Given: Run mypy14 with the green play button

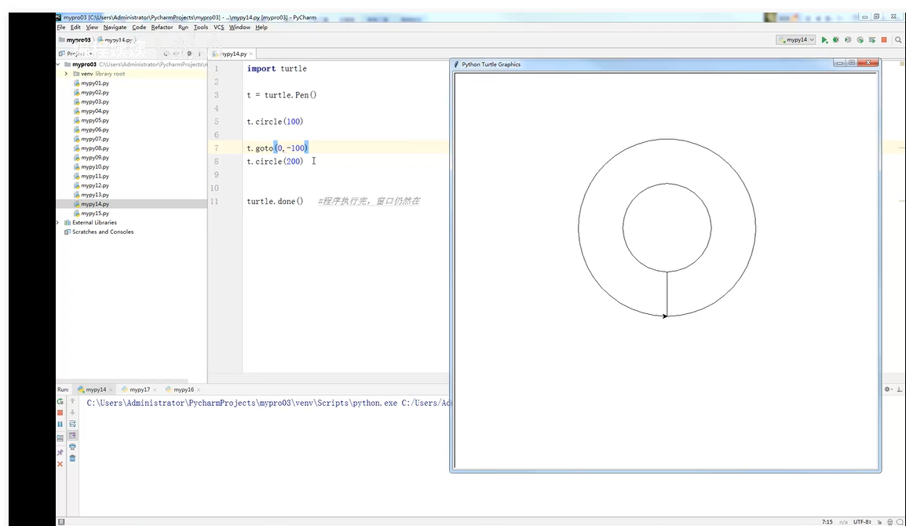Looking at the screenshot, I should pos(824,40).
